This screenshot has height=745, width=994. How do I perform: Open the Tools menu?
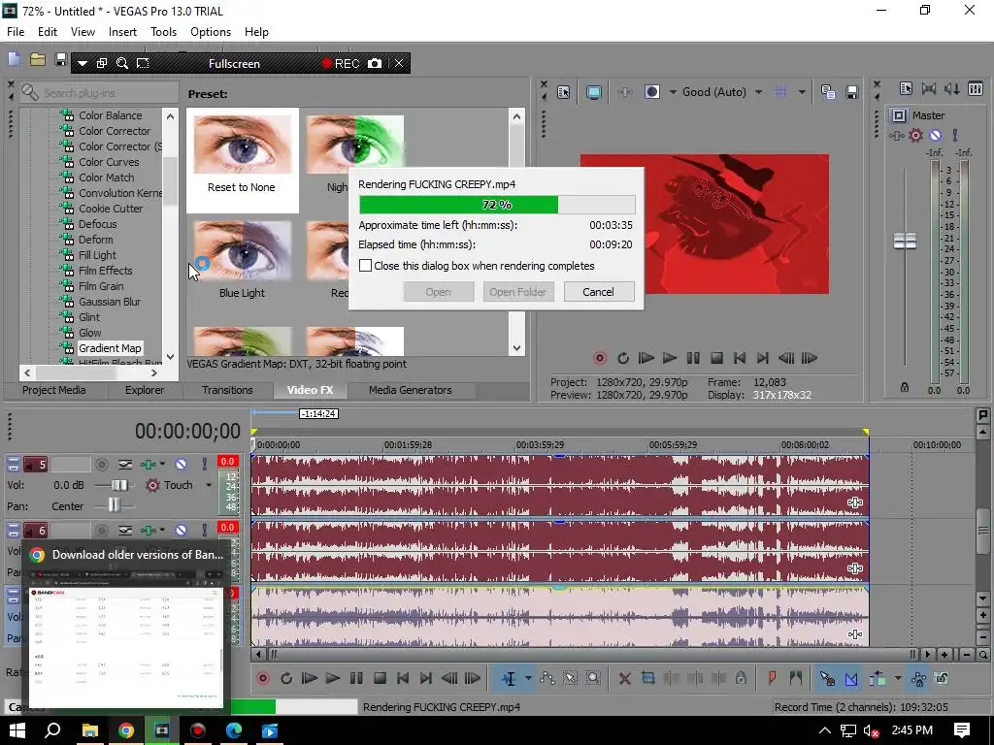[163, 32]
